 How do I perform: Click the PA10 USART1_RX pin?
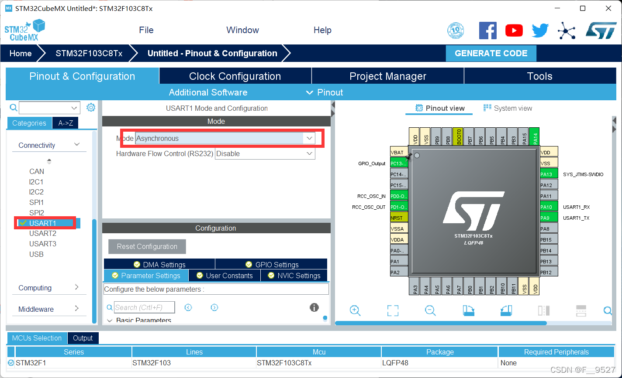pyautogui.click(x=549, y=207)
